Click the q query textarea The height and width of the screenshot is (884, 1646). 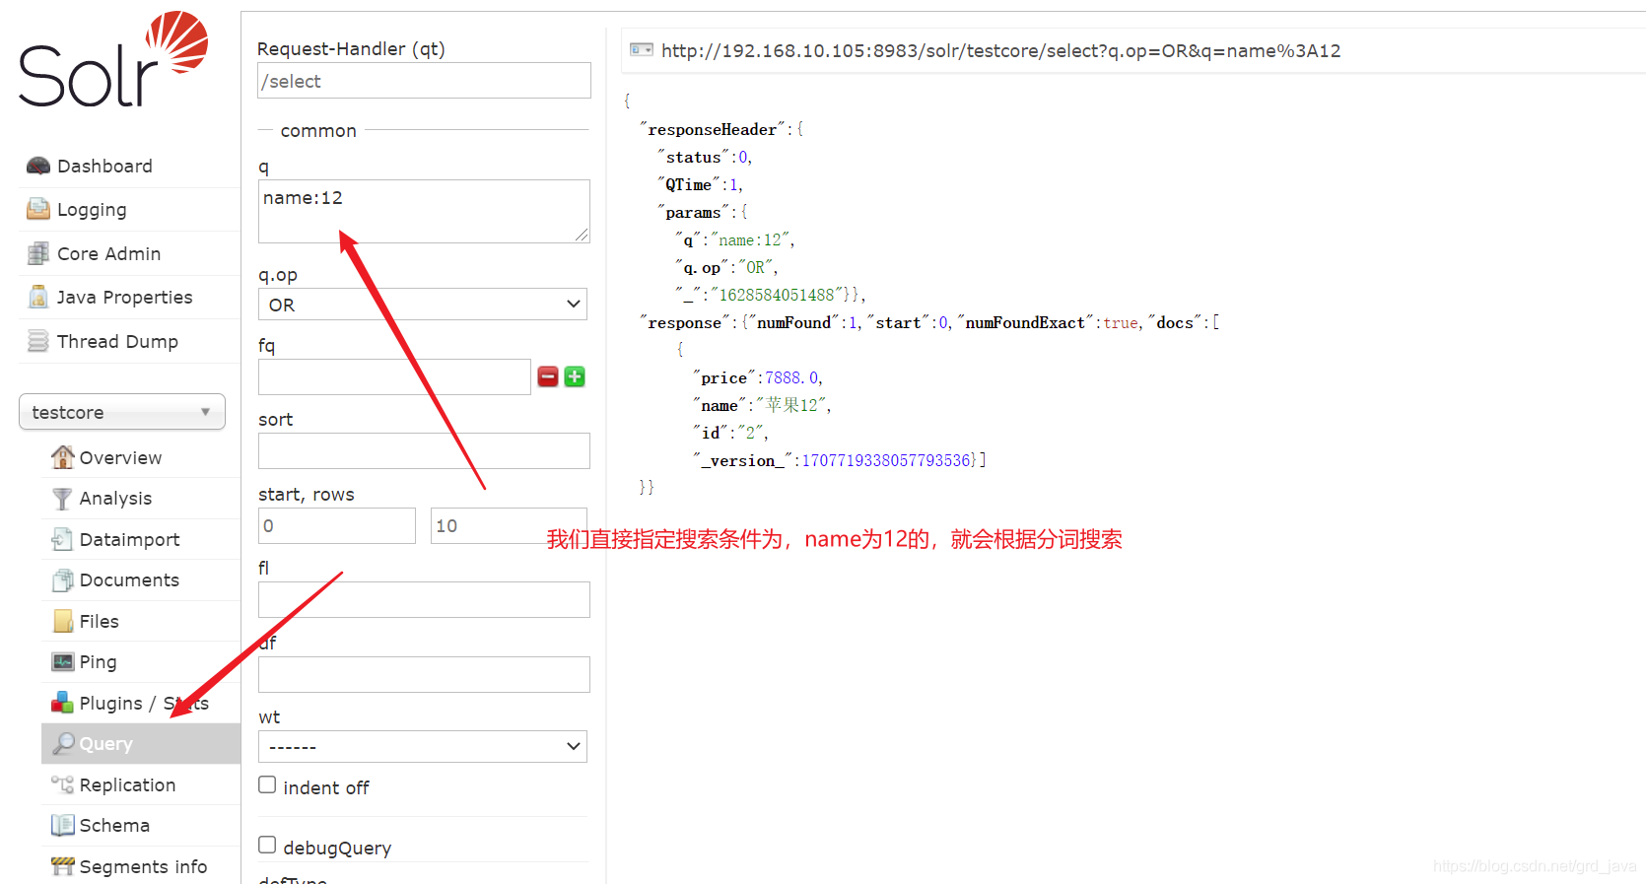pos(424,211)
